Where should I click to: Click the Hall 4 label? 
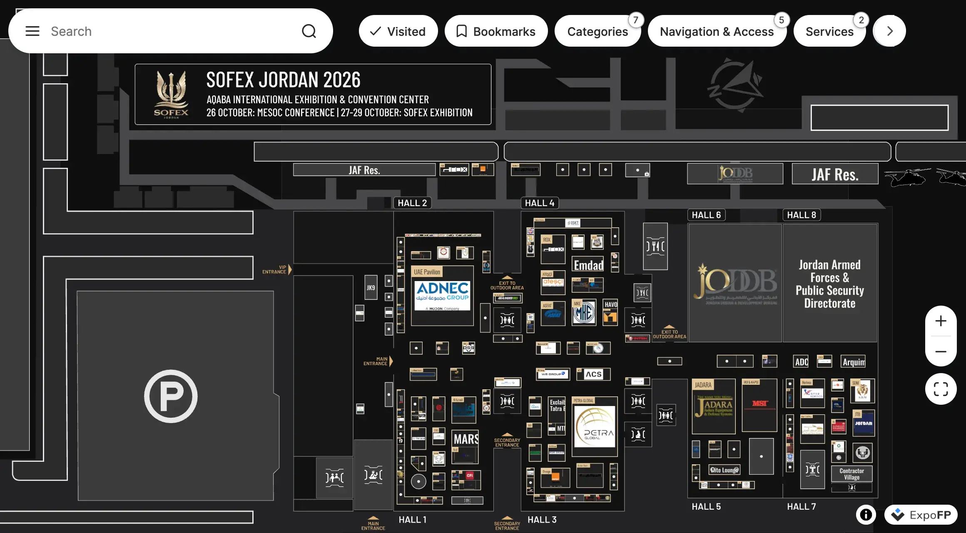(540, 203)
